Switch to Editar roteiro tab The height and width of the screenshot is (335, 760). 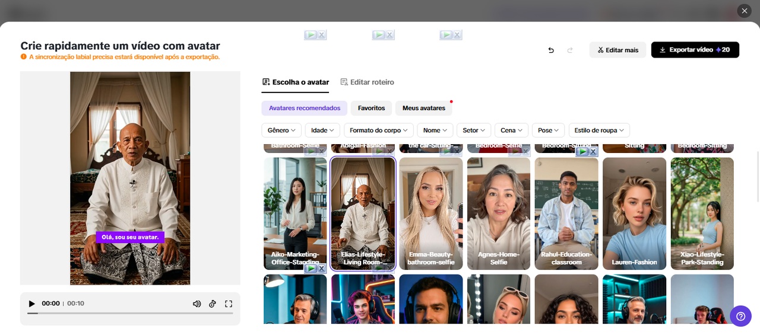coord(367,82)
